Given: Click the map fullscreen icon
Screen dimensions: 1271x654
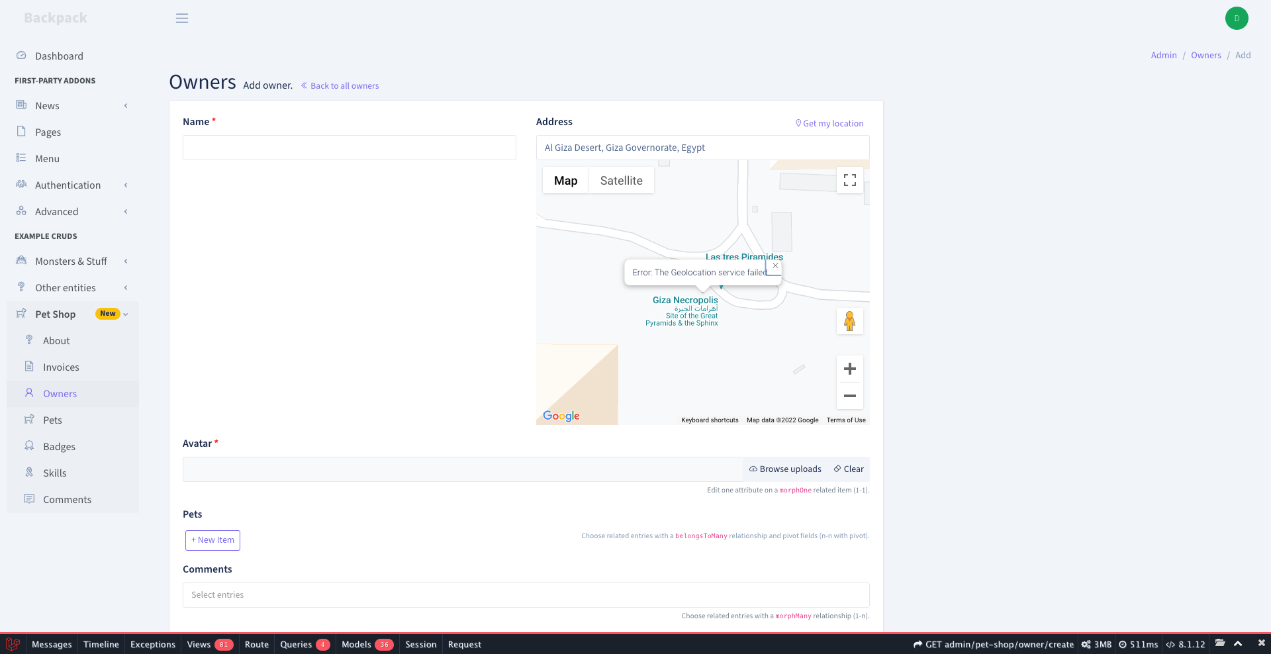Looking at the screenshot, I should (849, 180).
